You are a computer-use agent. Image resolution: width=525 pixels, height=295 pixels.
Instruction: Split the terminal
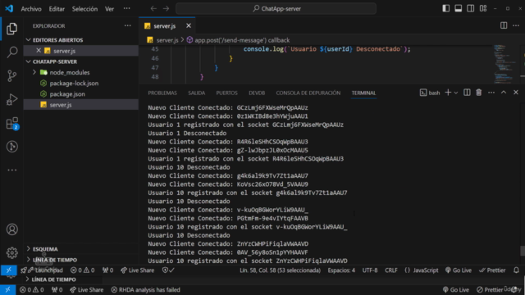pos(467,93)
